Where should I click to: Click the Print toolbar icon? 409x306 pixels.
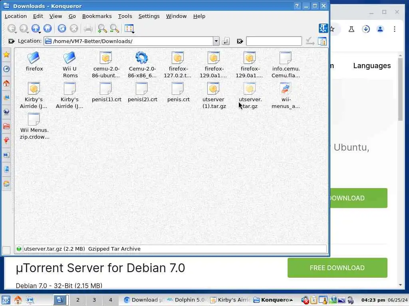[88, 28]
